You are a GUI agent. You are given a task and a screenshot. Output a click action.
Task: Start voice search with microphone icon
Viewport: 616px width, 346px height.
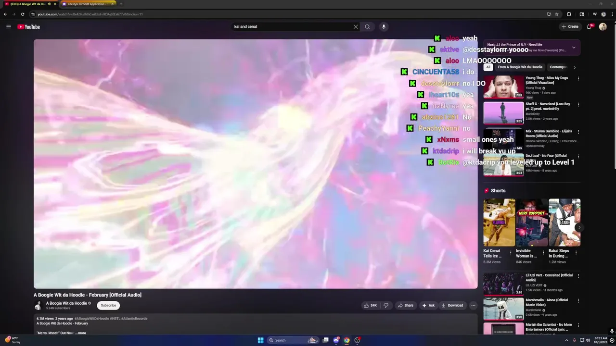pos(384,27)
